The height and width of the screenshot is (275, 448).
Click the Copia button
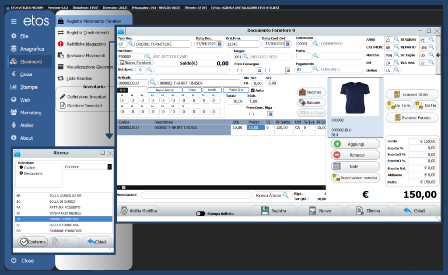tap(192, 90)
